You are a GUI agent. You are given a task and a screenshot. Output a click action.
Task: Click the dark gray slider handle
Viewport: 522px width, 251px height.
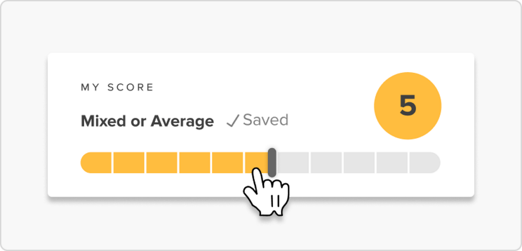pos(272,162)
